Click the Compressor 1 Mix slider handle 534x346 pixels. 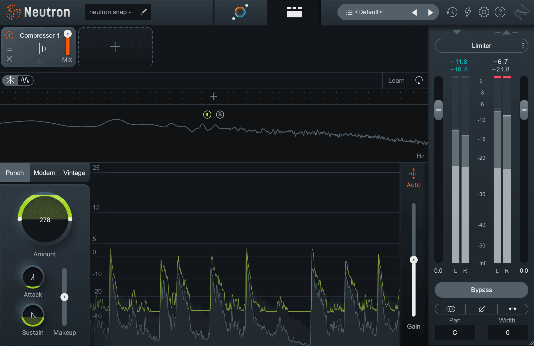point(68,34)
